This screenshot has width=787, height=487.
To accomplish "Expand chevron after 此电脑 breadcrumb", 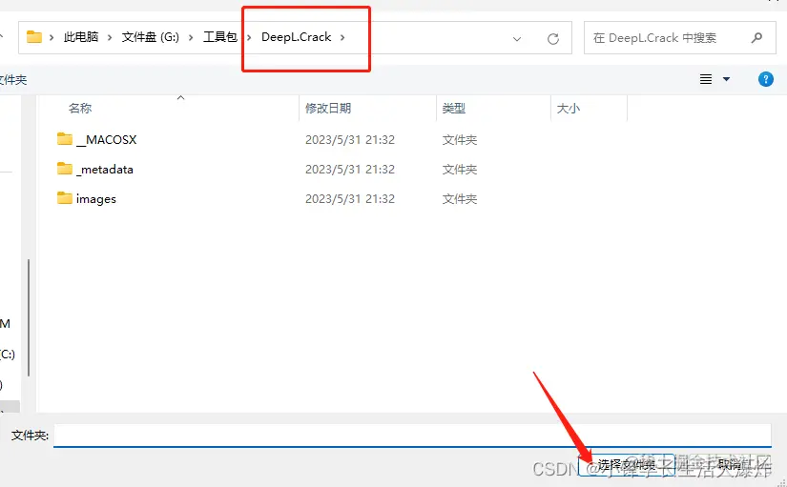I will [110, 37].
